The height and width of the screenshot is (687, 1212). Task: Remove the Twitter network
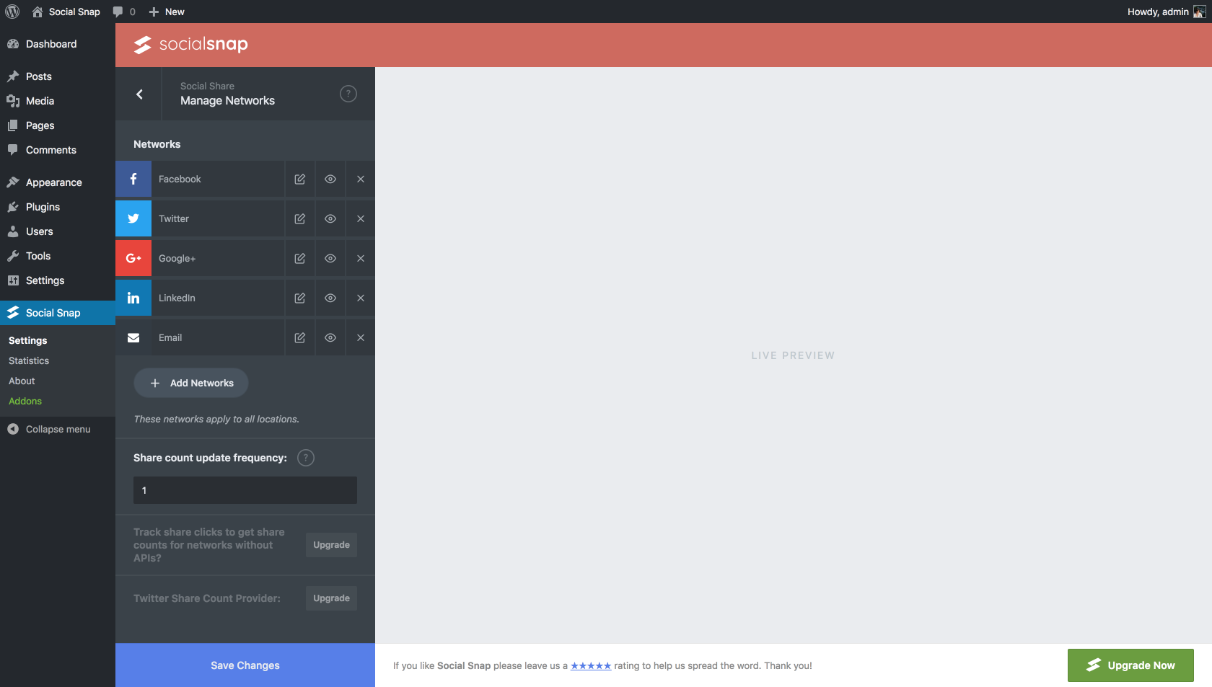click(x=361, y=218)
